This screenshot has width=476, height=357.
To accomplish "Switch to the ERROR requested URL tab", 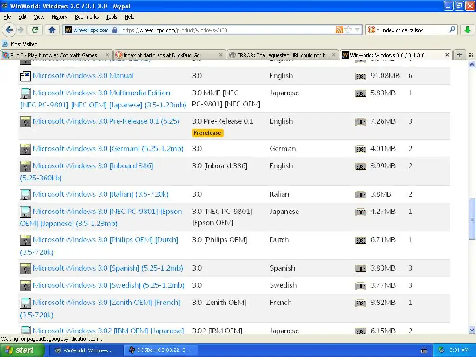I will click(x=283, y=55).
